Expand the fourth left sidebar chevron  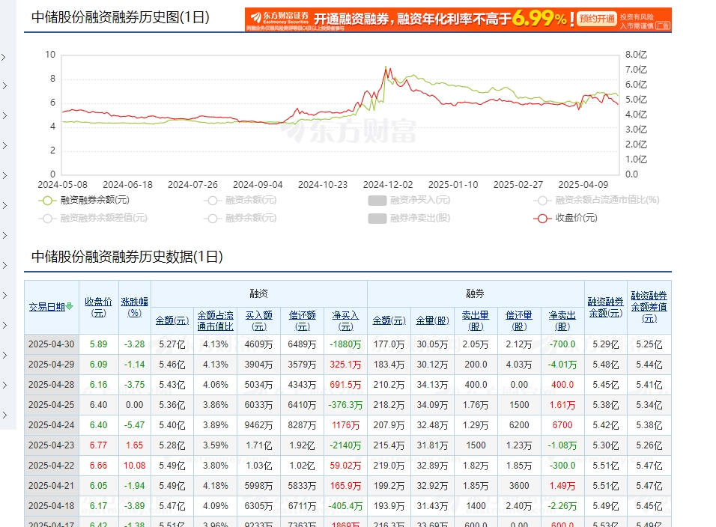tap(4, 145)
